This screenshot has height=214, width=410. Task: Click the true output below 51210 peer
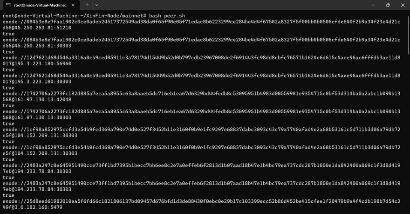(8, 34)
